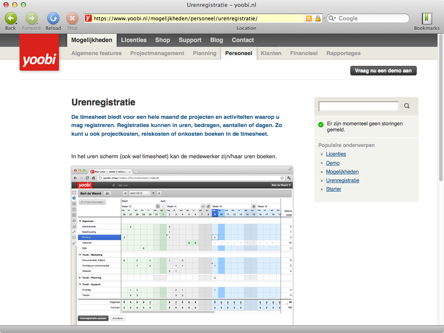Click next month arrow beside April 2012
Image resolution: width=444 pixels, height=333 pixels.
tap(159, 193)
